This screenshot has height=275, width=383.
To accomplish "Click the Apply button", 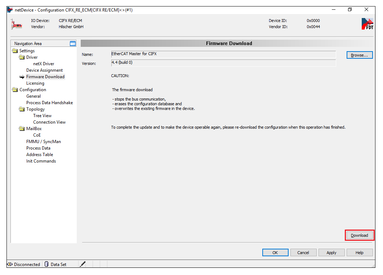I will pyautogui.click(x=331, y=253).
